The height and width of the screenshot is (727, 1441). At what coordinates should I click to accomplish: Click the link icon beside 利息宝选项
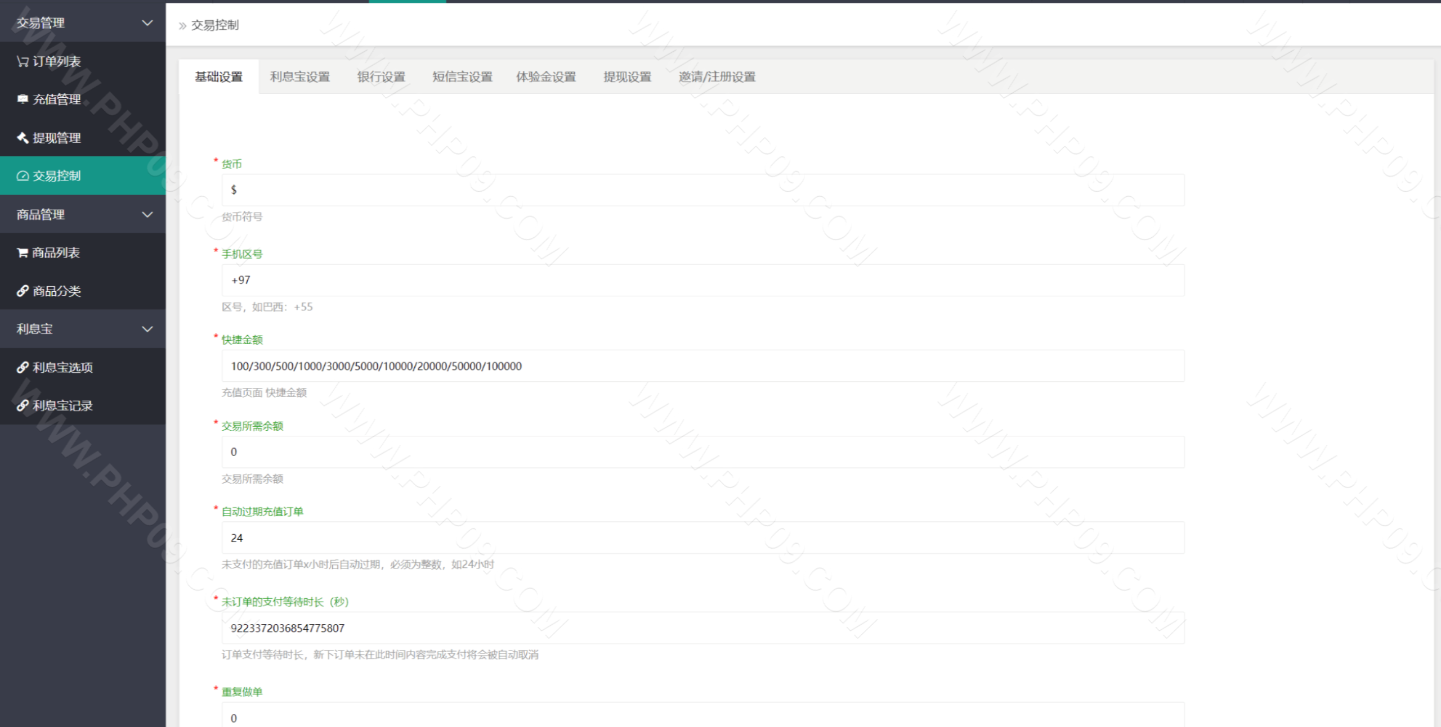coord(23,368)
